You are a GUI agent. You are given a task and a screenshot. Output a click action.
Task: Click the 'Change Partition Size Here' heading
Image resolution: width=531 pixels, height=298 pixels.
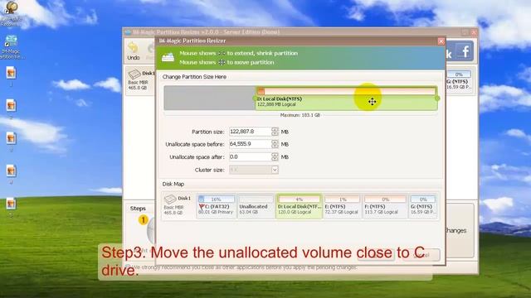click(194, 77)
